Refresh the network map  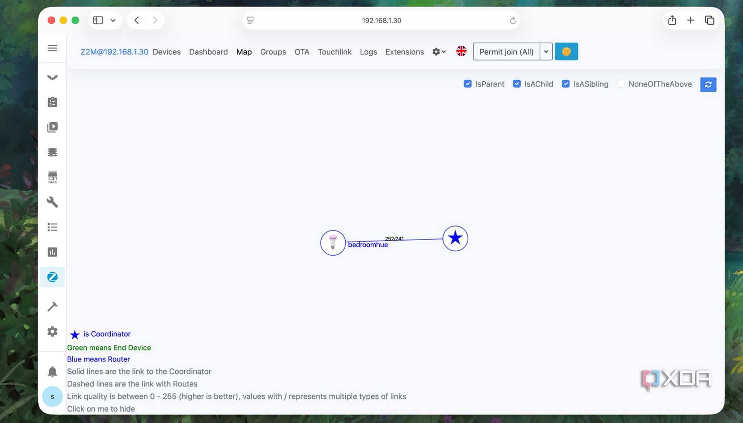click(x=708, y=85)
